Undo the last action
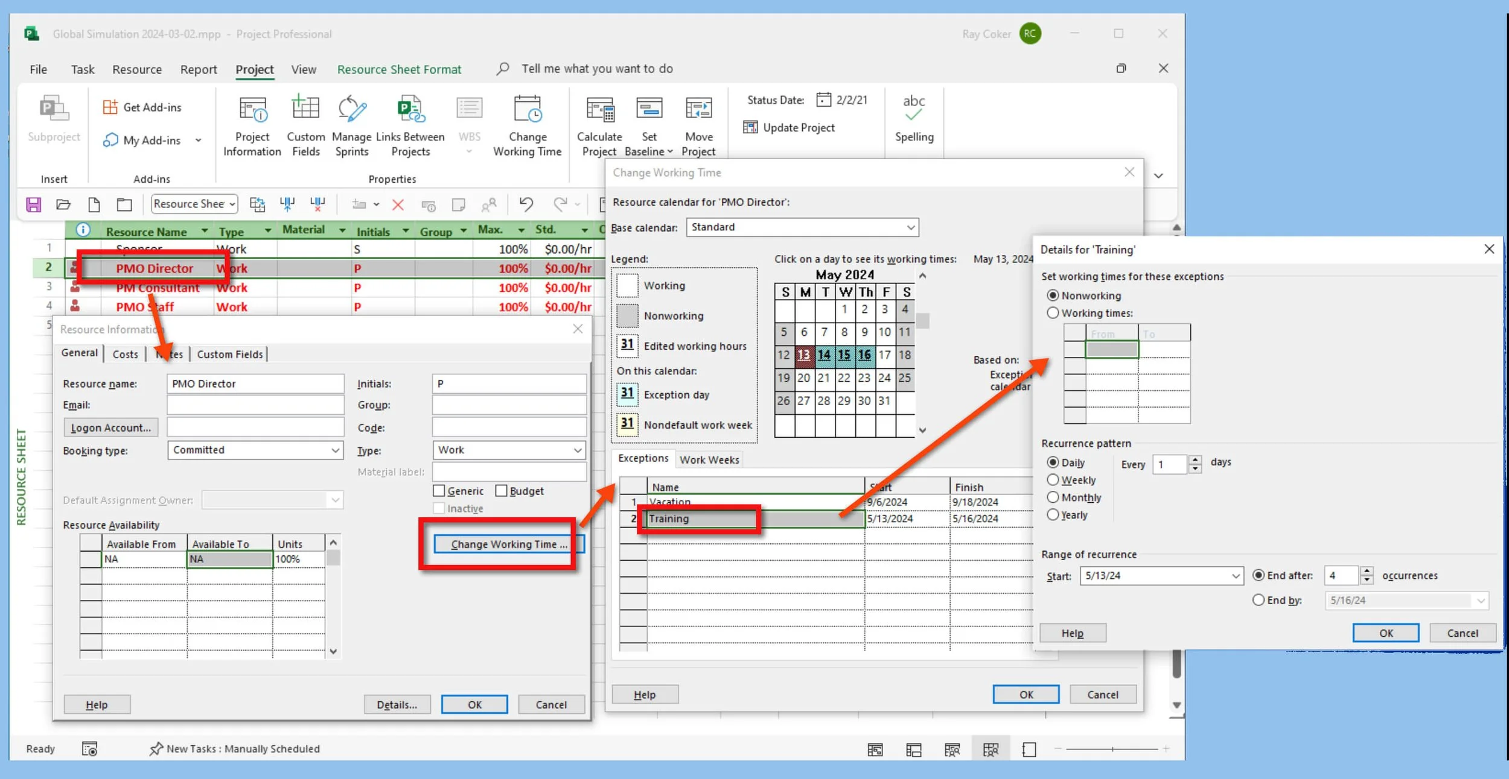Image resolution: width=1509 pixels, height=779 pixels. click(x=526, y=204)
